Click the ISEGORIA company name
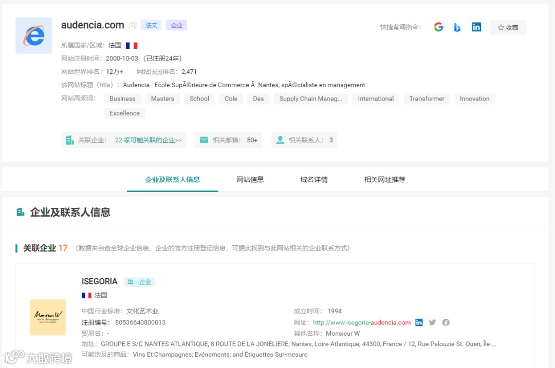555x368 pixels. 100,281
